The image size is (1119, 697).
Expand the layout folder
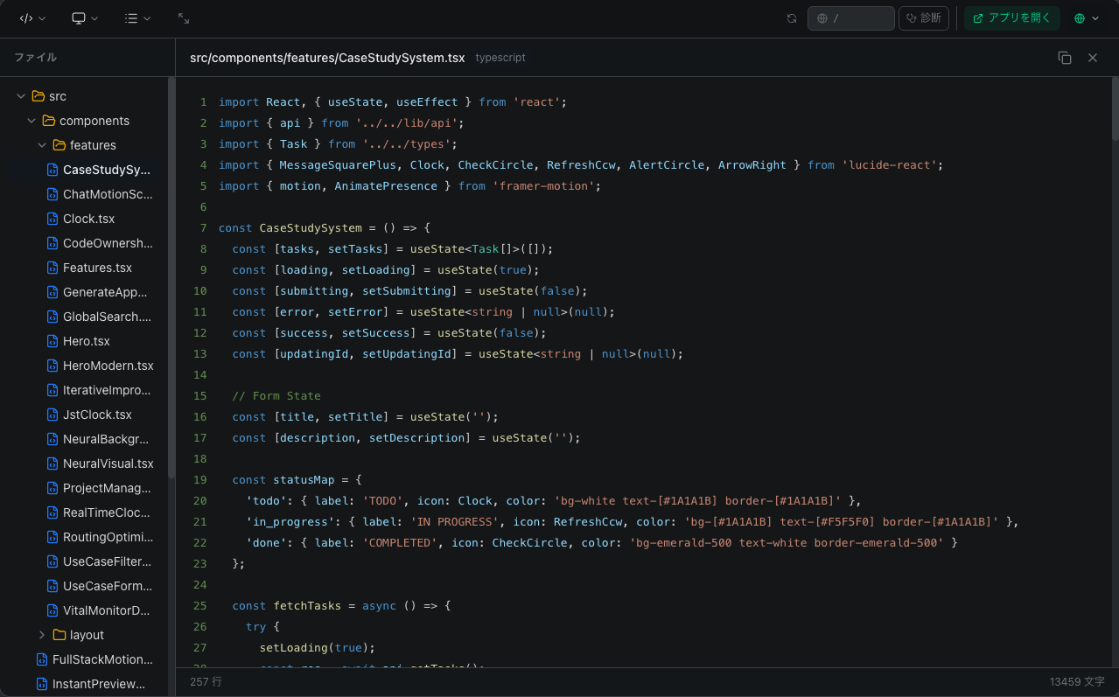click(x=42, y=635)
